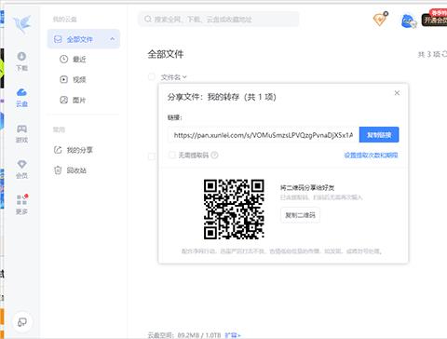Image resolution: width=447 pixels, height=339 pixels.
Task: Open 我的分享 my shares
Action: point(74,150)
